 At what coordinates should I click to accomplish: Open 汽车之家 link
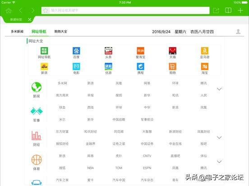pyautogui.click(x=62, y=180)
